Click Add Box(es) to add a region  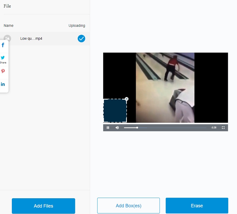128,206
